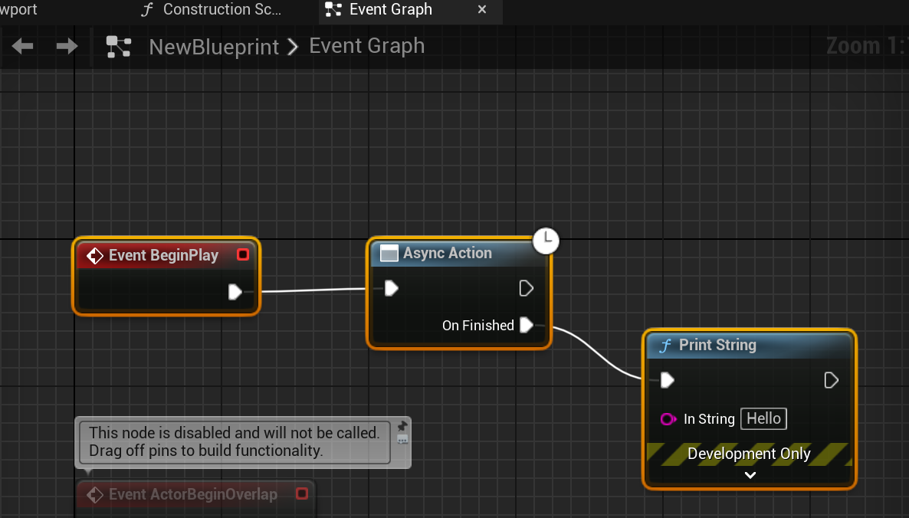Click the In String magenta pin
Viewport: 909px width, 518px height.
click(x=668, y=419)
